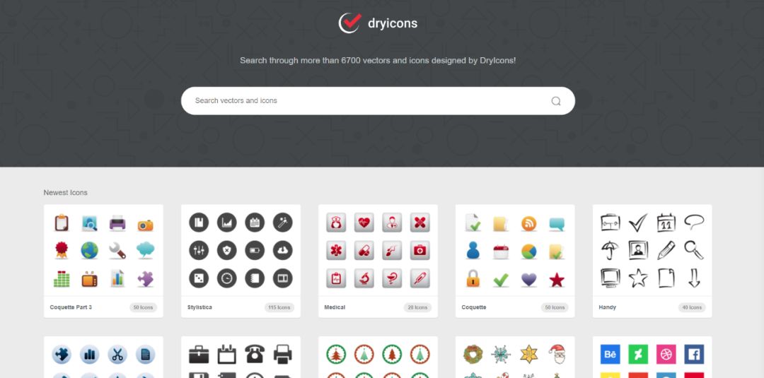764x378 pixels.
Task: Select the sketched checkmark icon in Handy
Action: pos(637,223)
